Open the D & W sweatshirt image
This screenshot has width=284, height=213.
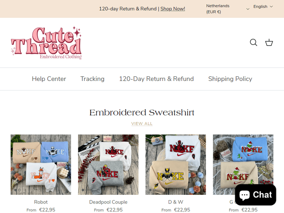(x=176, y=165)
